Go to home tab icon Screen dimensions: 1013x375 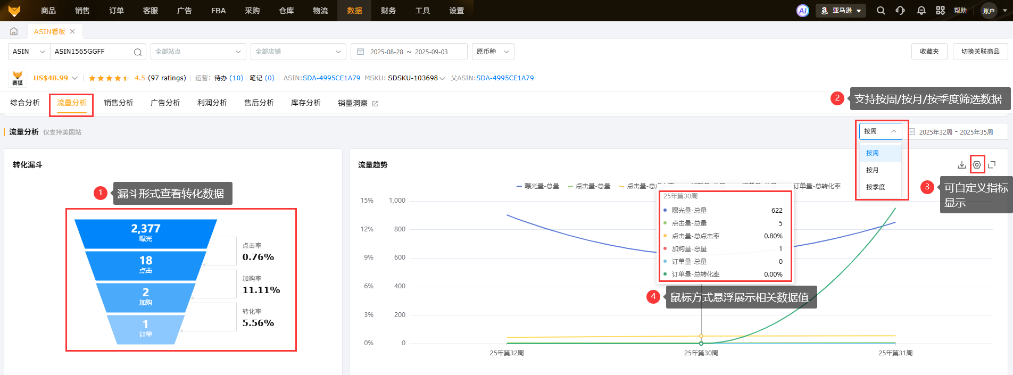[x=14, y=31]
